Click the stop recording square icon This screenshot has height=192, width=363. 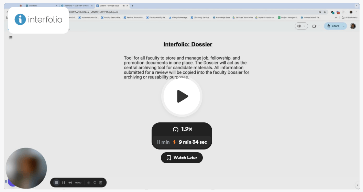tap(56, 183)
